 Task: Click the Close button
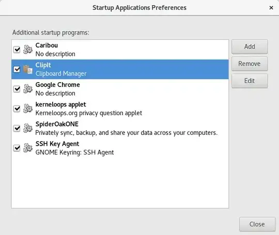click(x=257, y=224)
